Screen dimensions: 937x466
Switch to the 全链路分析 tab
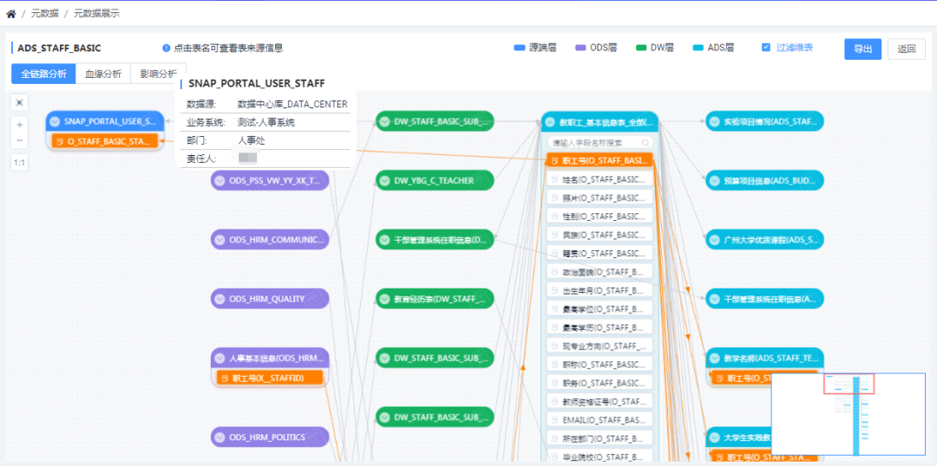click(43, 74)
